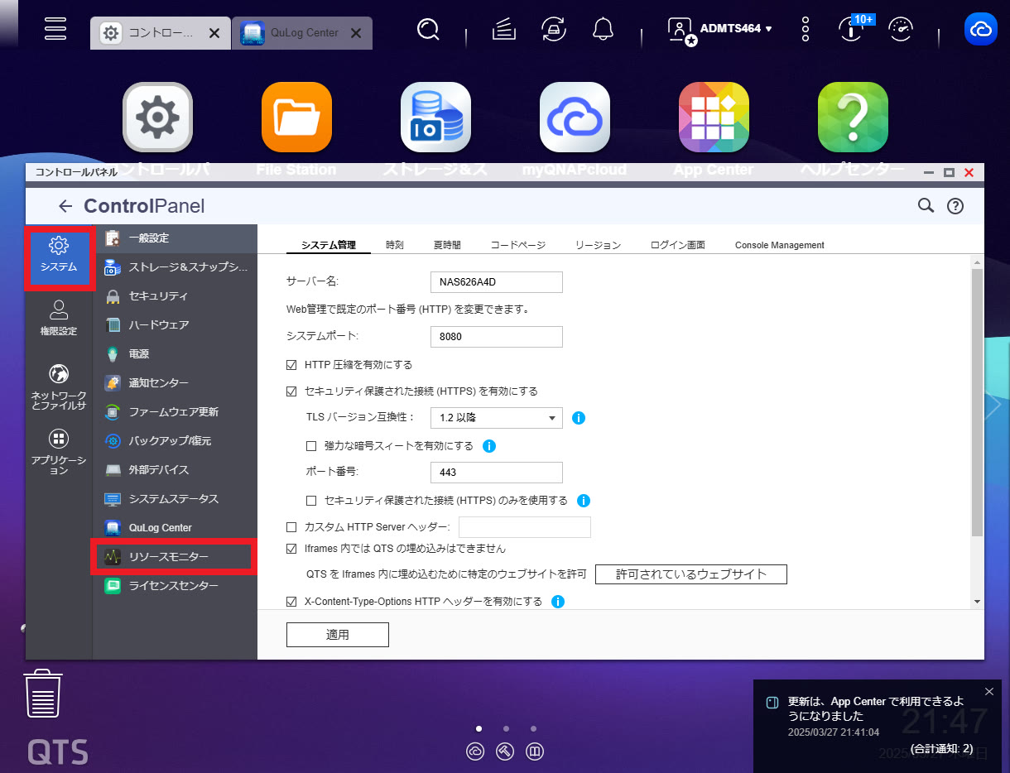Open ライセンスセンター in the system list
This screenshot has width=1010, height=773.
[175, 586]
